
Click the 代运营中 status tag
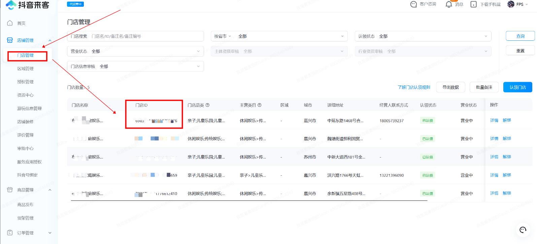click(x=75, y=4)
